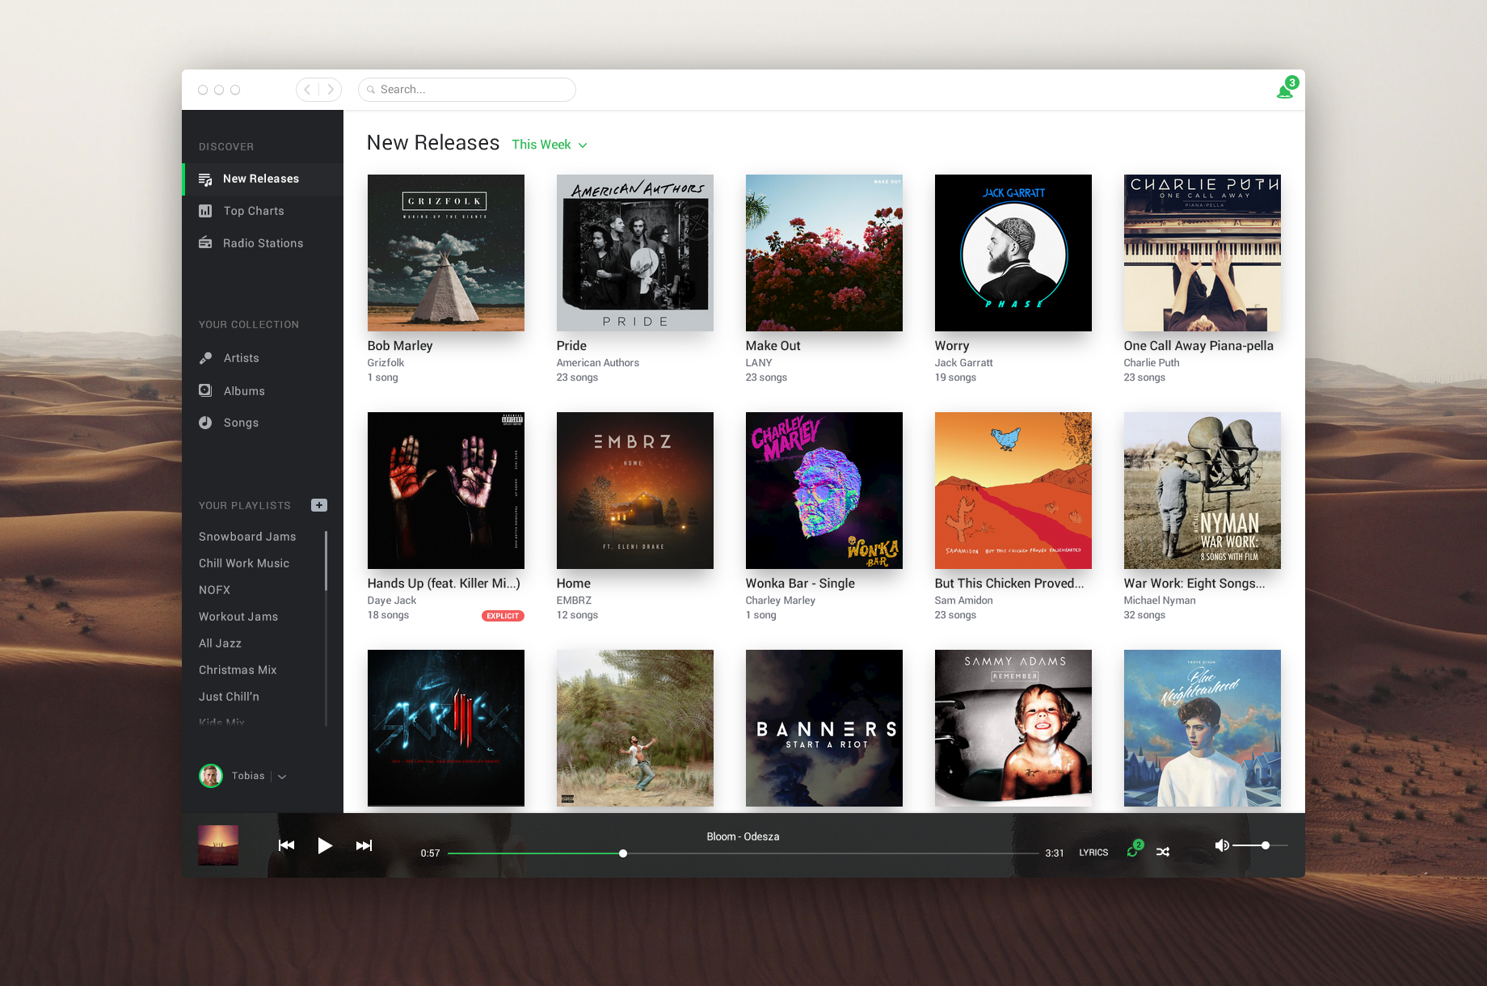Go back with the left arrow
Screen dimensions: 1487x986
308,90
